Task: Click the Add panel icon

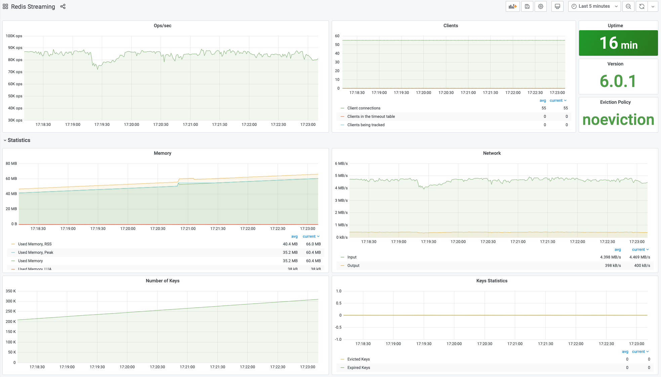Action: coord(512,6)
